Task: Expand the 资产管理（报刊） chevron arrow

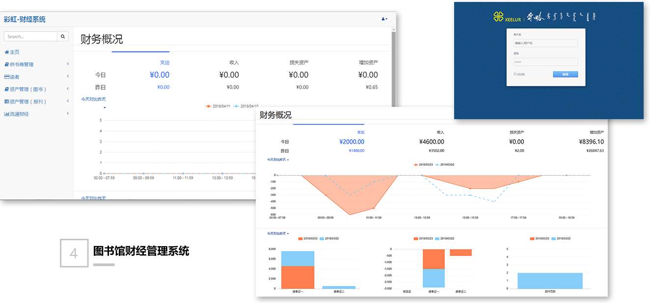Action: point(68,101)
